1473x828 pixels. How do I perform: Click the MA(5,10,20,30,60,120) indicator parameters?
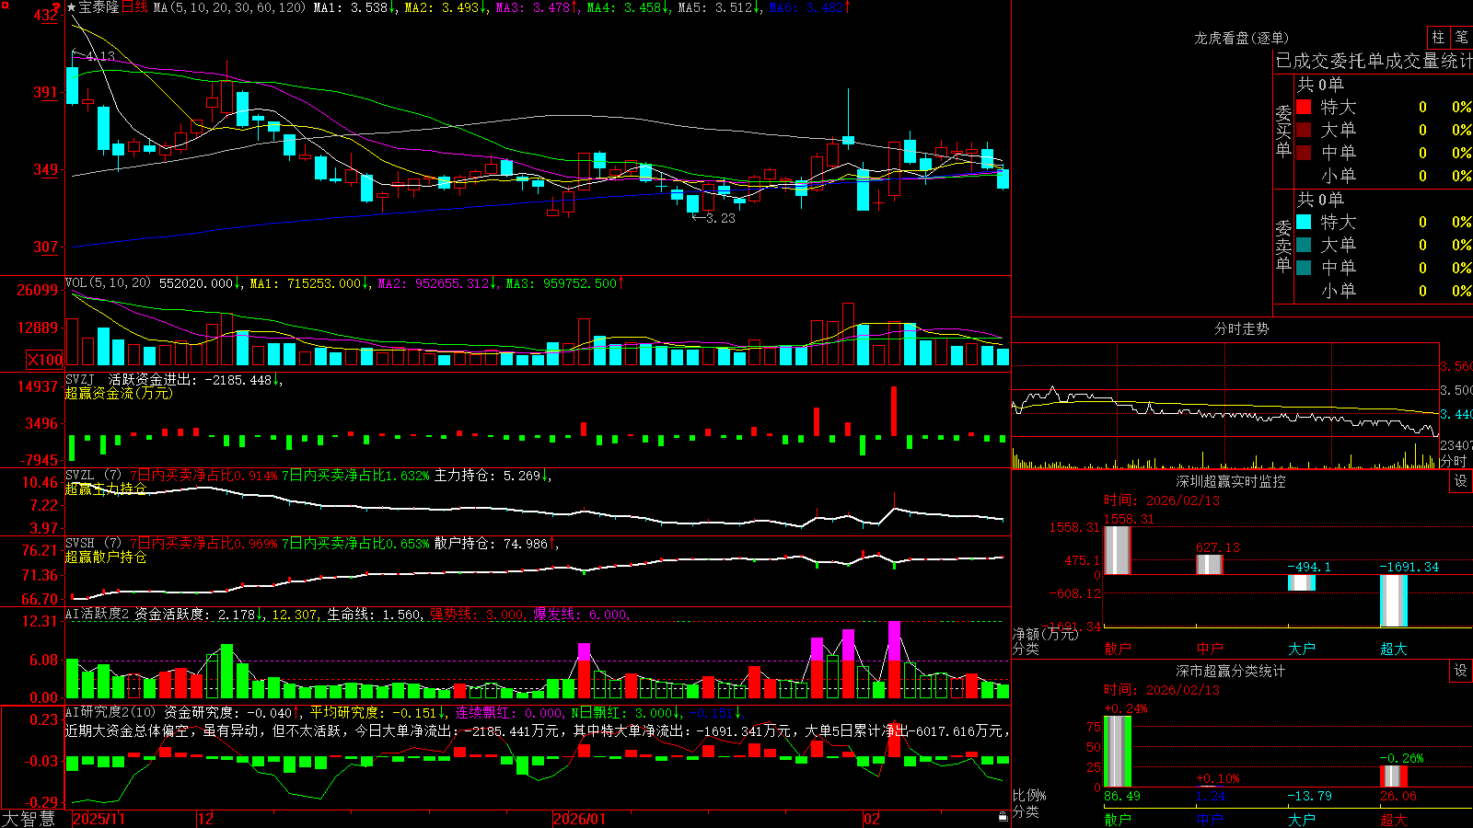point(229,7)
